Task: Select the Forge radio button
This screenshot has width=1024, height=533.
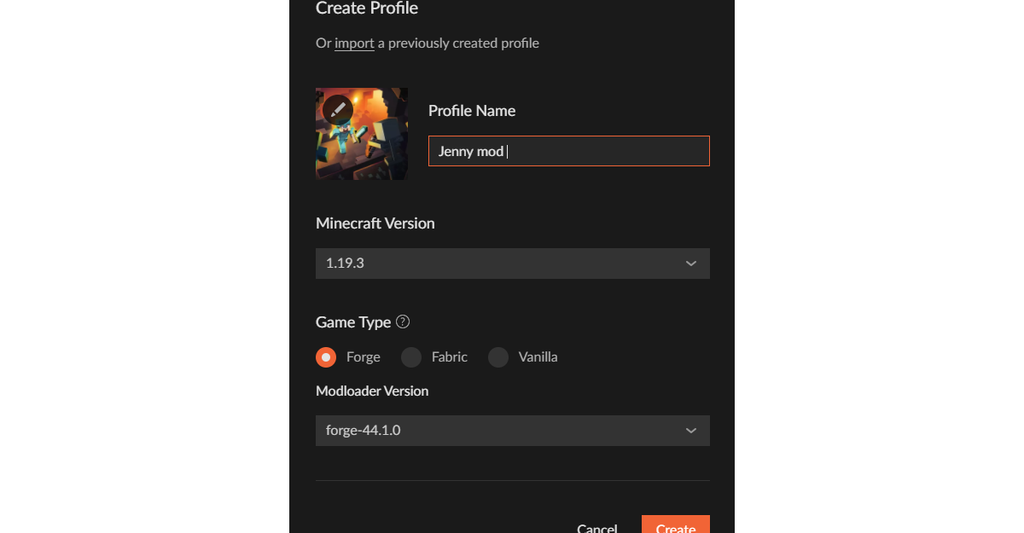Action: point(326,357)
